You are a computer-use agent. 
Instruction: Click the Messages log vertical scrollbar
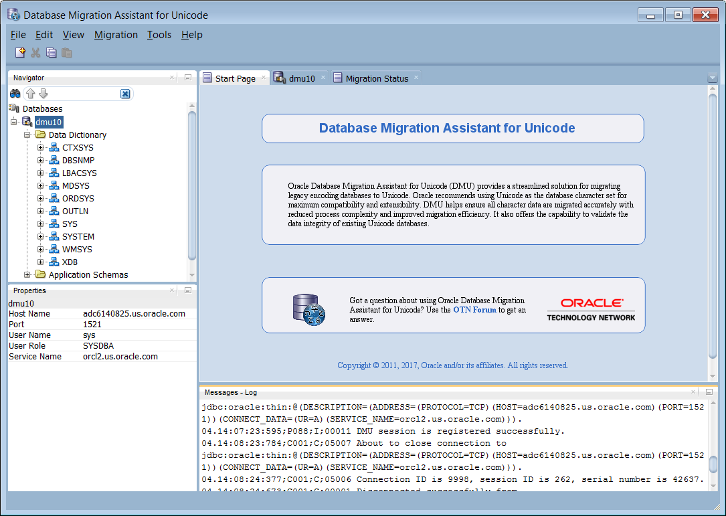pos(713,464)
